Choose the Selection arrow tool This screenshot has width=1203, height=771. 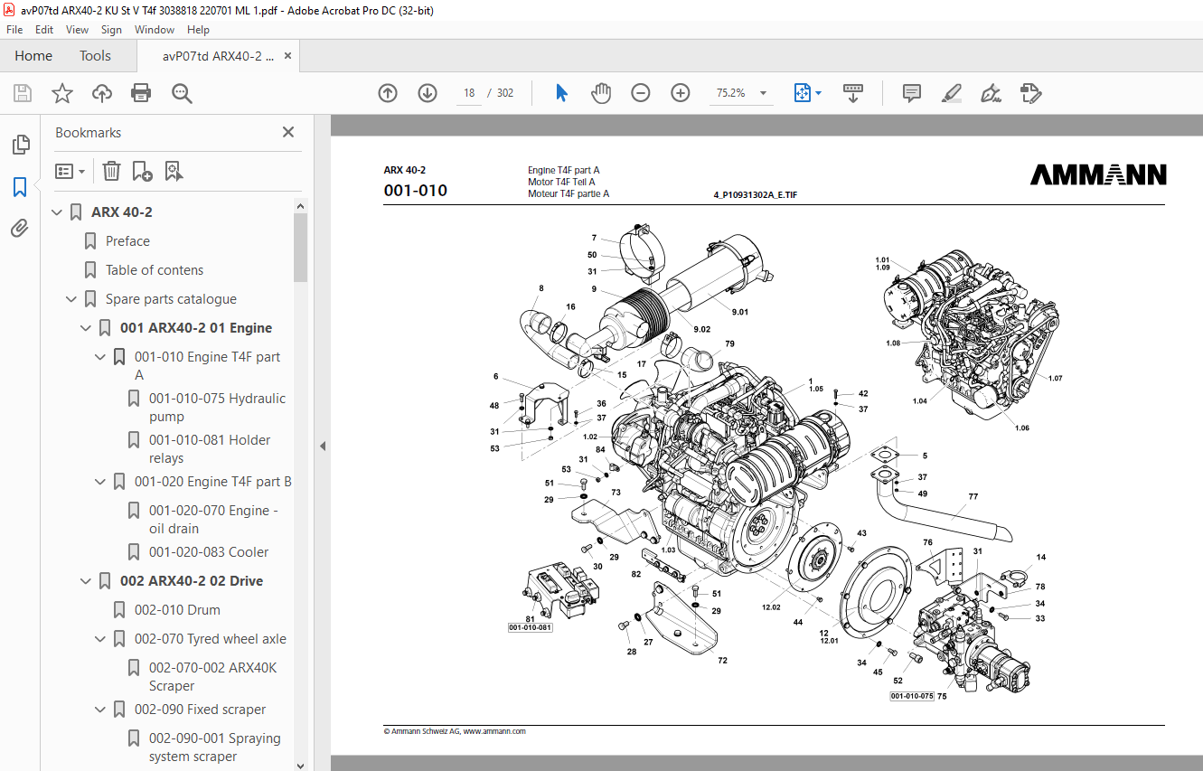click(x=561, y=93)
